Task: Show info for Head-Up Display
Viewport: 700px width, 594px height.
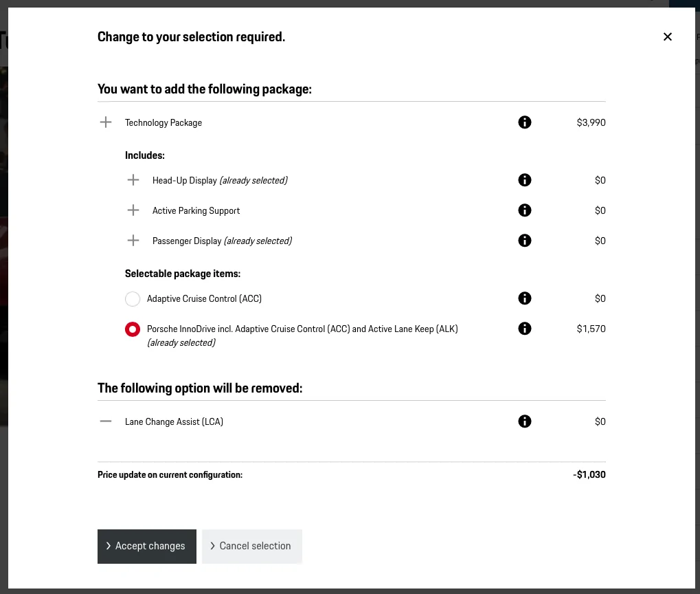Action: tap(525, 179)
